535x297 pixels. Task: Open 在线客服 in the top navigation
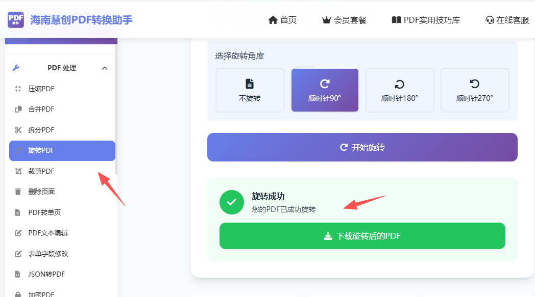[x=513, y=20]
